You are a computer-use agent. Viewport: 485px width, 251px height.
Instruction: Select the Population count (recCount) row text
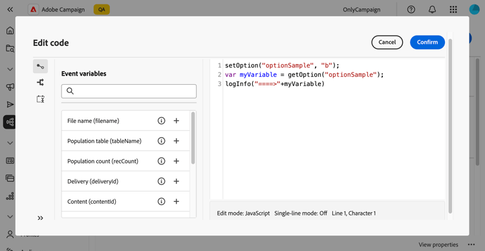coord(103,161)
